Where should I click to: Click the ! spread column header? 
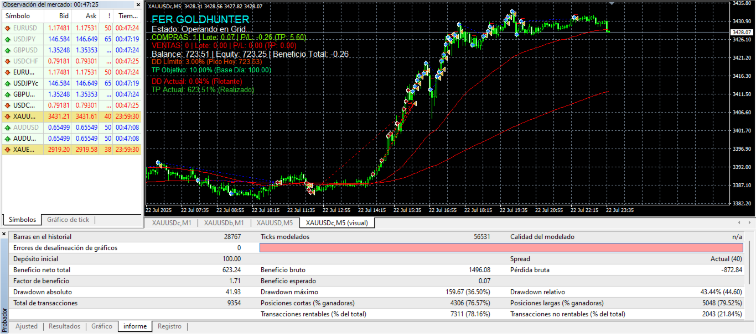(x=107, y=16)
